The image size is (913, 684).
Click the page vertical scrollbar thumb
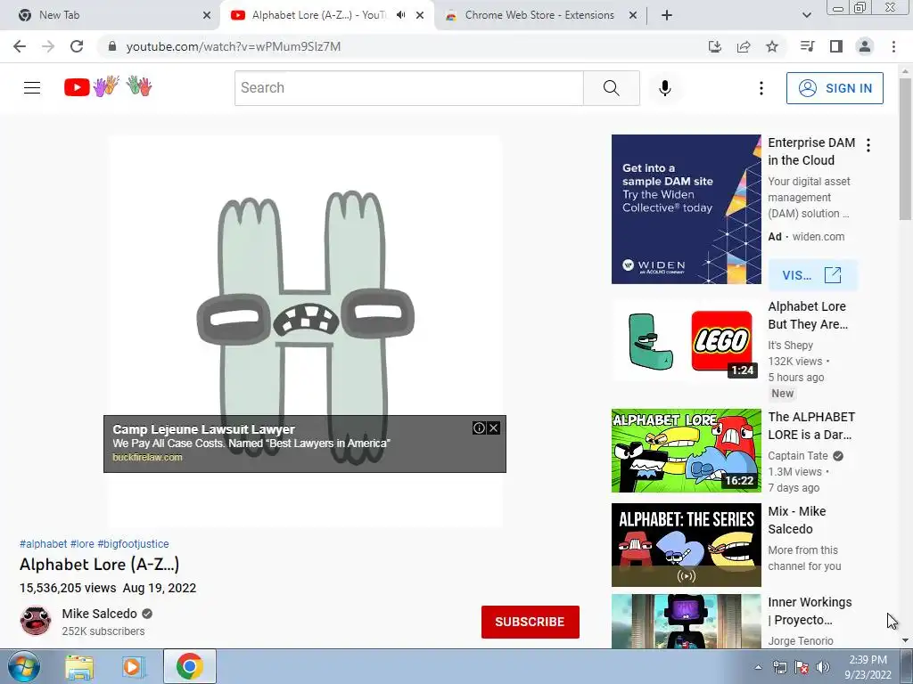[905, 149]
